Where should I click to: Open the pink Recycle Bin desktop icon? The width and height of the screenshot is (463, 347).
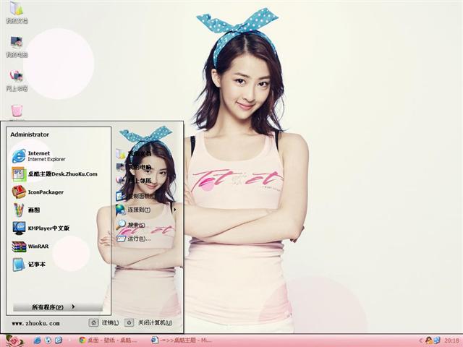(x=17, y=111)
